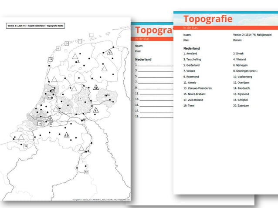Select answer '14. Biesbosch'

click(241, 88)
